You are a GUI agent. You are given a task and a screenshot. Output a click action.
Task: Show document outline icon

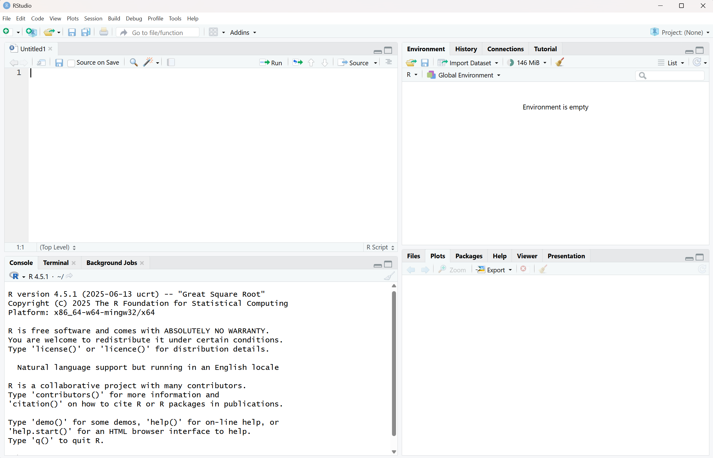(389, 63)
